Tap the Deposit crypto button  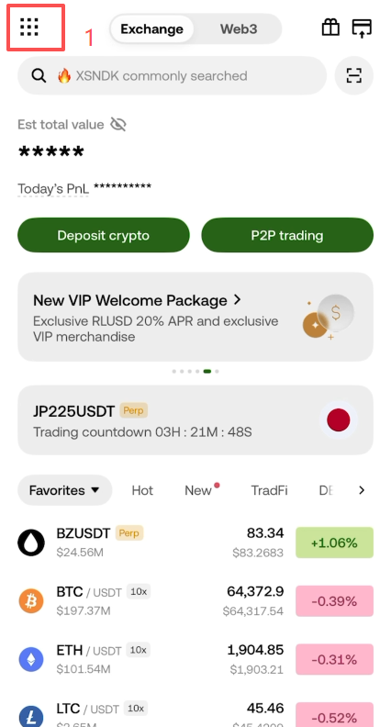click(x=104, y=235)
